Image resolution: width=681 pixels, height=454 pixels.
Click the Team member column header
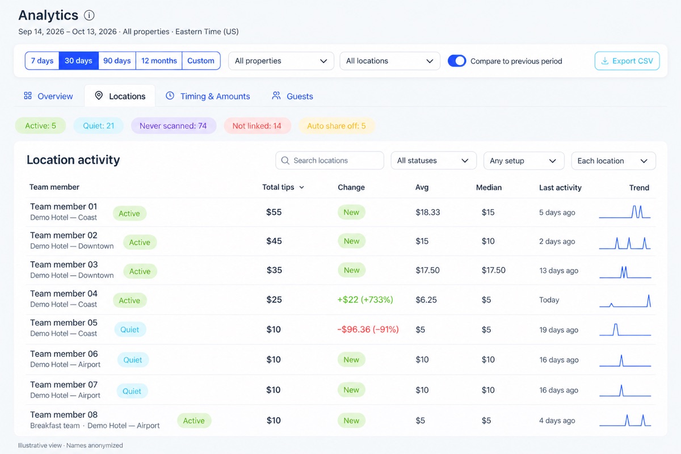click(54, 187)
